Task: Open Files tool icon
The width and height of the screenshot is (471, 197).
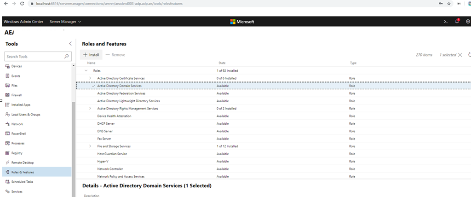Action: (x=7, y=86)
